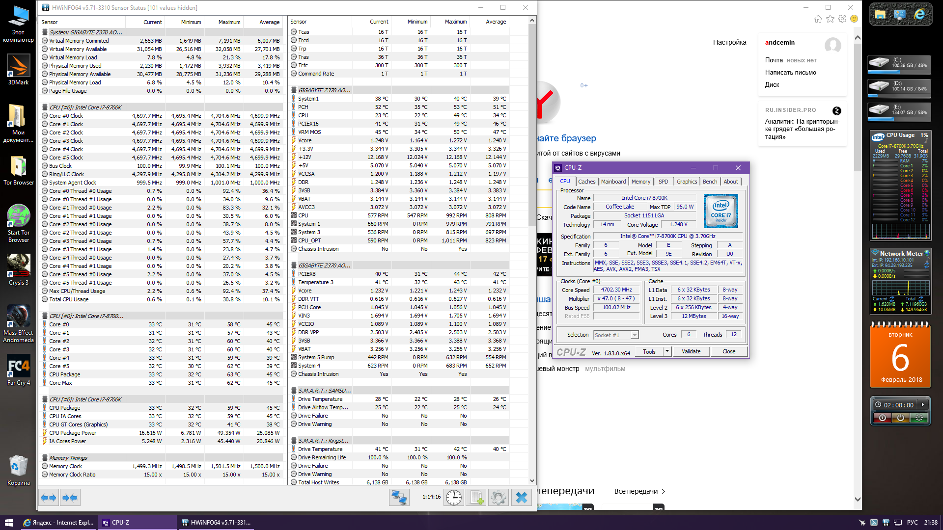Viewport: 943px width, 530px height.
Task: Click the expand columns arrows icon in HWiNFO
Action: pos(49,498)
